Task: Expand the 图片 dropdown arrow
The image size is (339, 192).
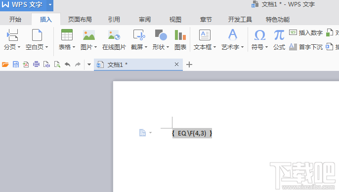Action: (95, 47)
